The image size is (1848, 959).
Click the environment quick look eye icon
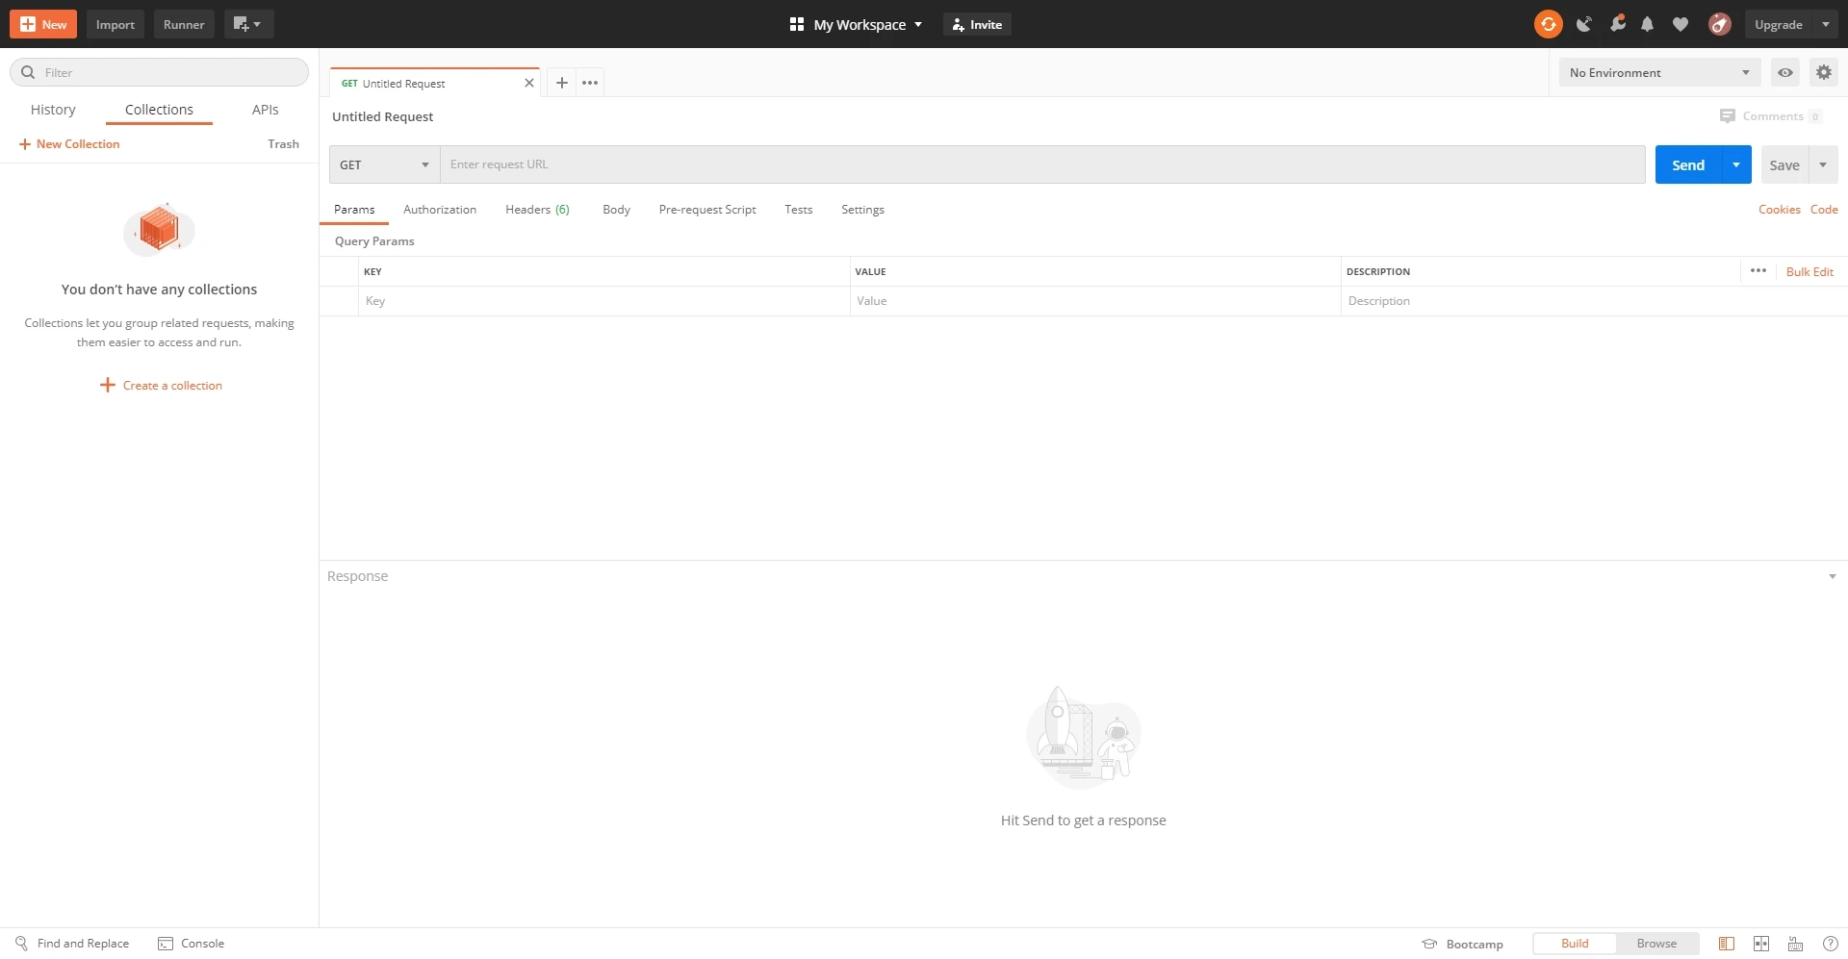[1785, 72]
